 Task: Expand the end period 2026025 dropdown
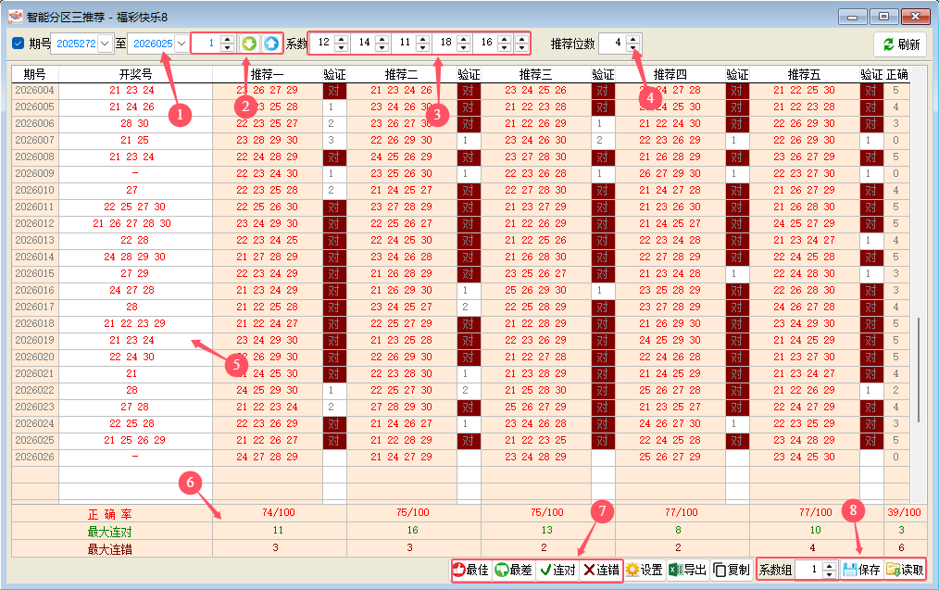point(181,44)
